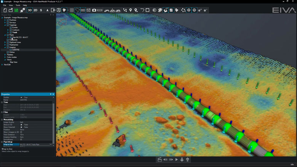297x167 pixels.
Task: Toggle the Contours checkbox
Action: click(x=11, y=30)
